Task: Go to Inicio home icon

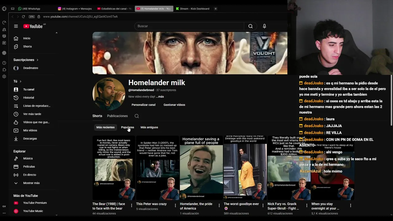Action: tap(16, 38)
